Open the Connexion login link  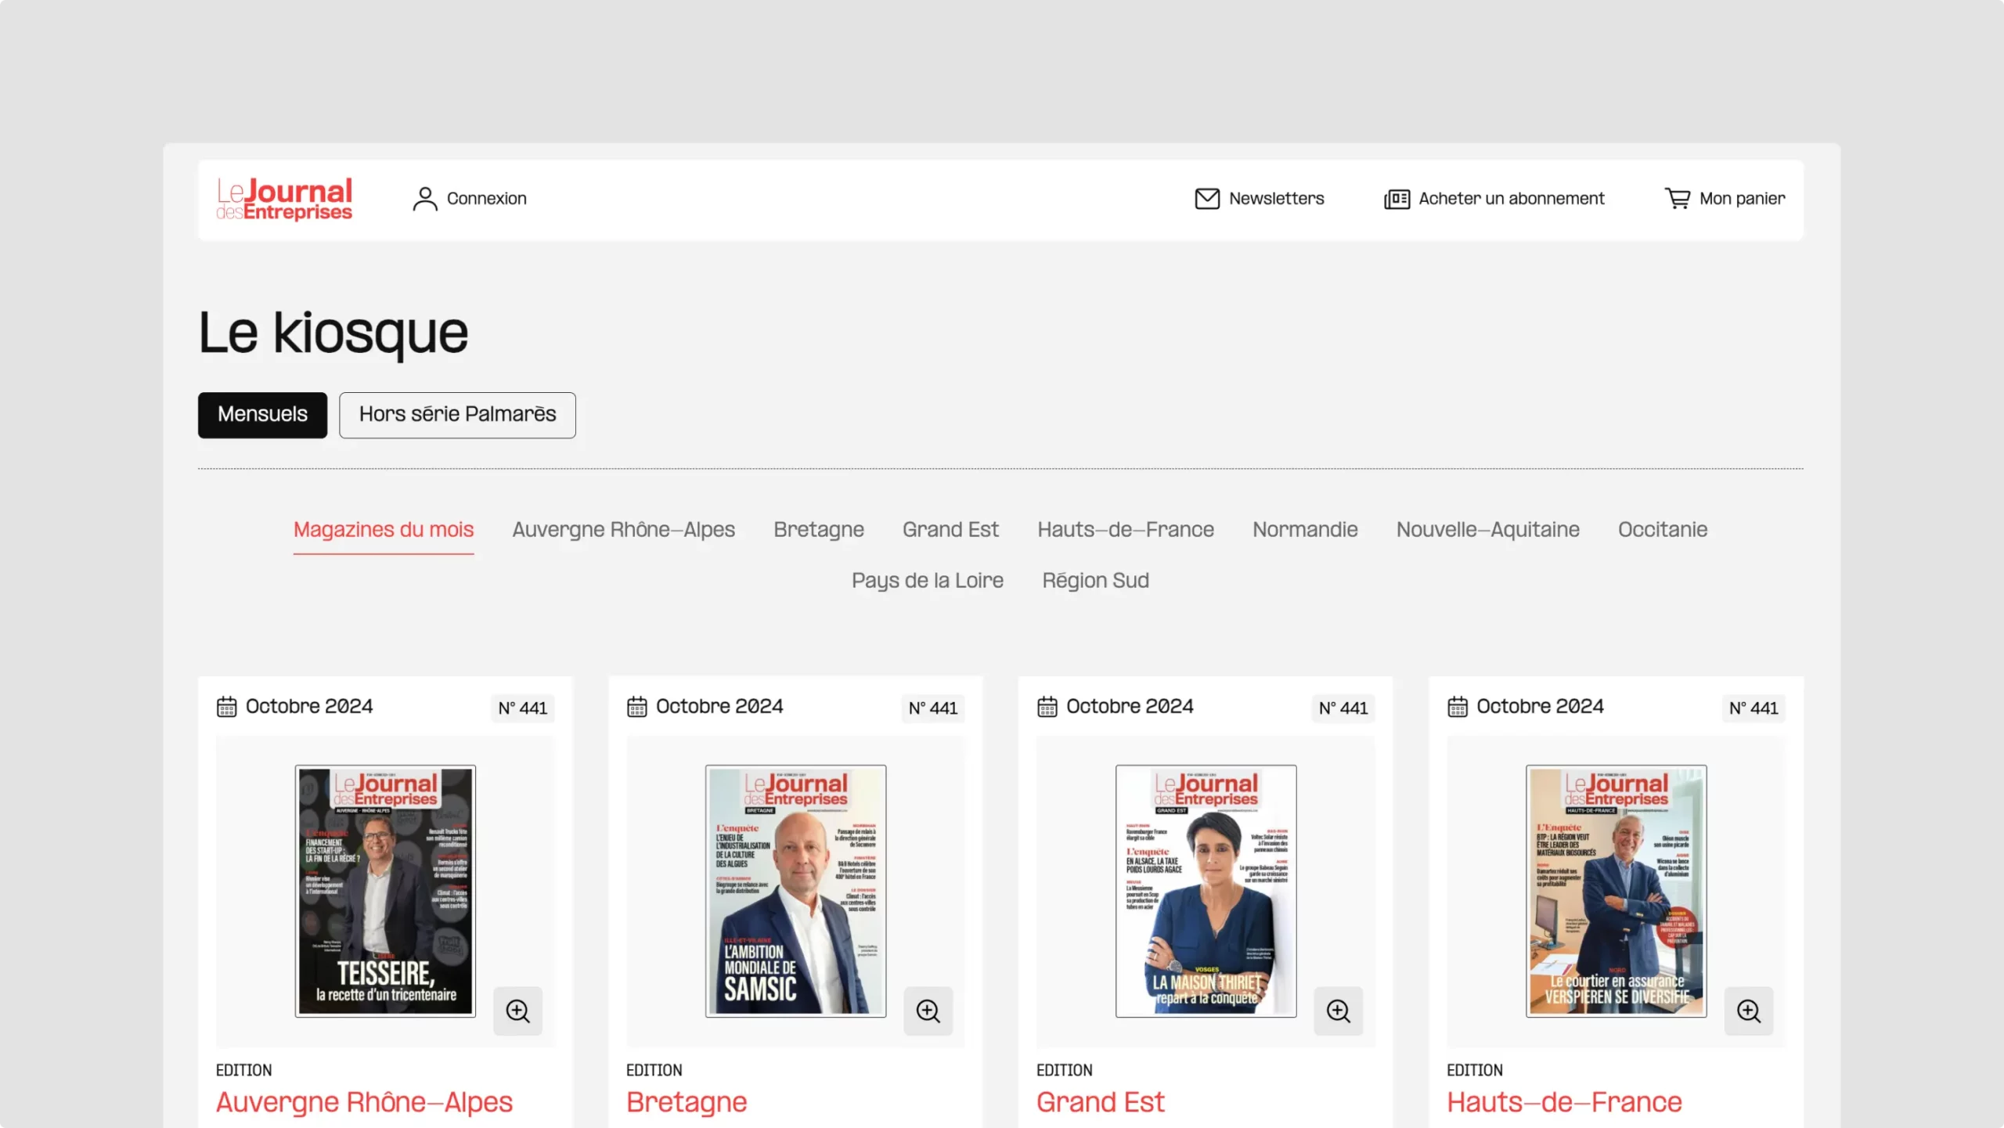(x=486, y=199)
